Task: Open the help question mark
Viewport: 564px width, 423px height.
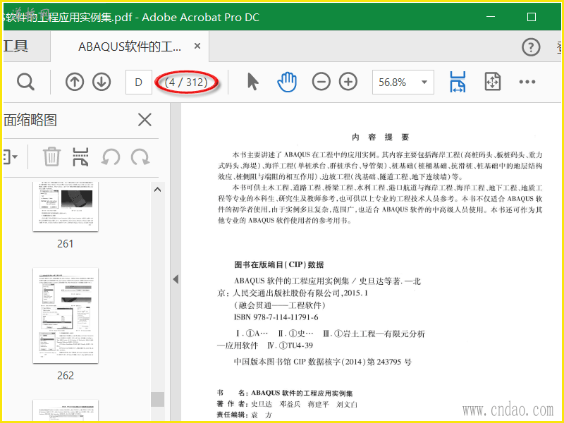Action: pos(531,47)
